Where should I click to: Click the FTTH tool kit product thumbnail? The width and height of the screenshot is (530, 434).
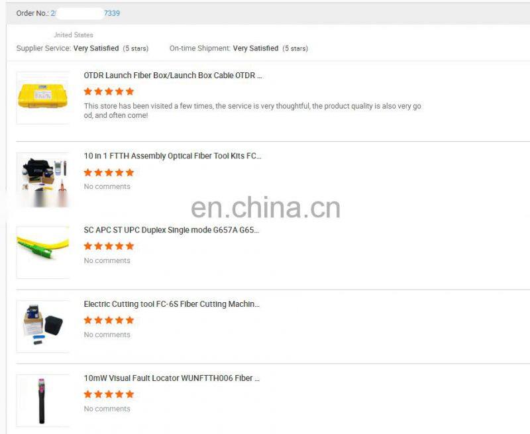43,180
